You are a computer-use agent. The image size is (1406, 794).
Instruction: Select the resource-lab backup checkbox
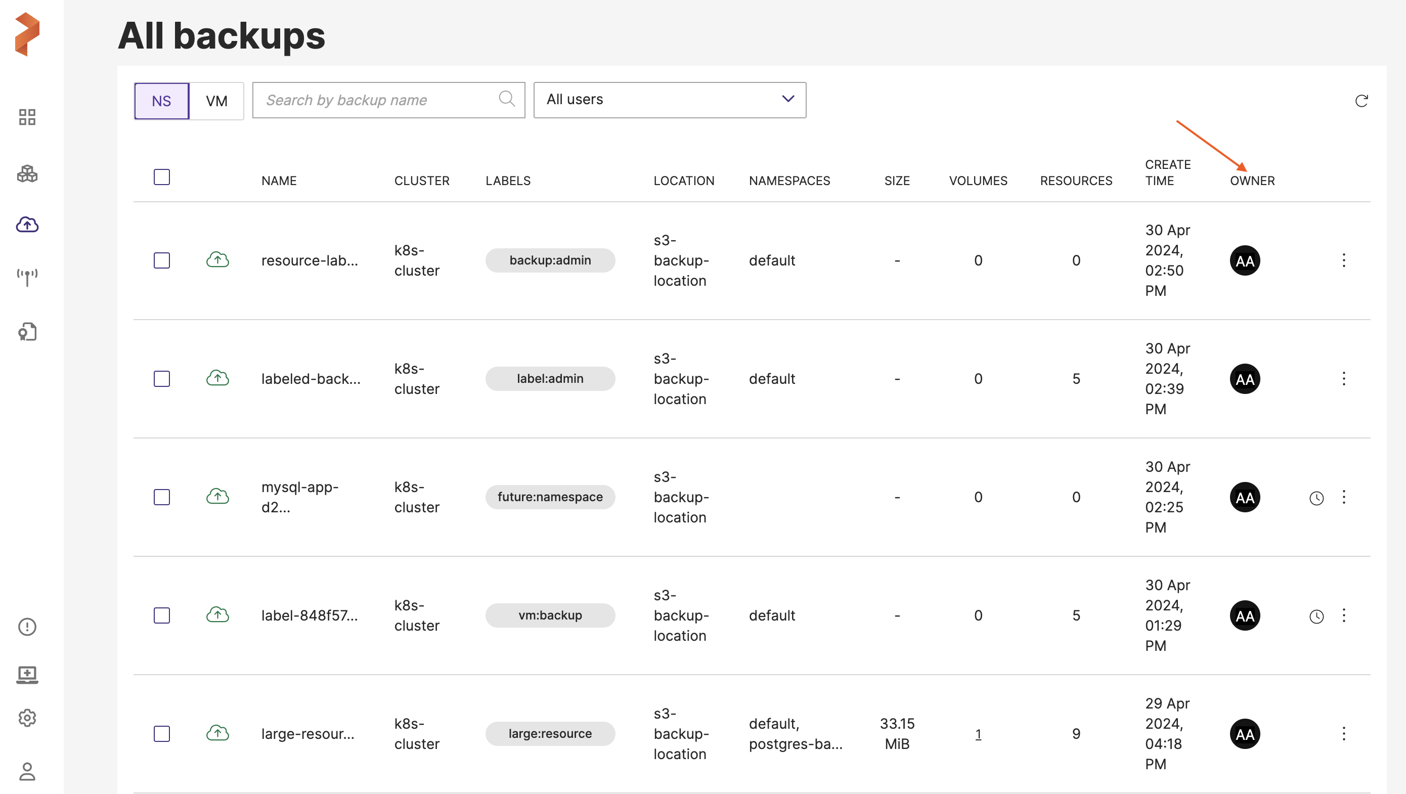pyautogui.click(x=161, y=260)
